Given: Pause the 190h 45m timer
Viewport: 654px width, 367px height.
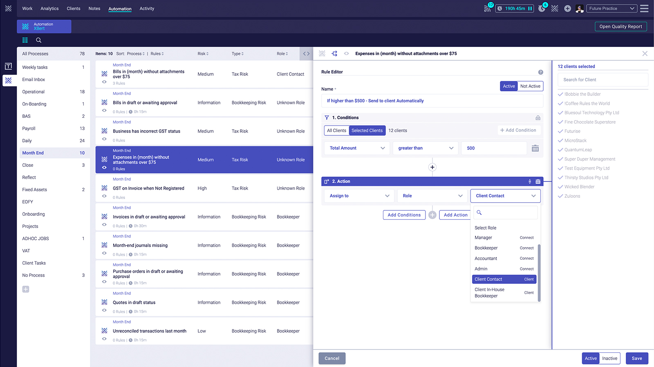Looking at the screenshot, I should click(x=530, y=9).
